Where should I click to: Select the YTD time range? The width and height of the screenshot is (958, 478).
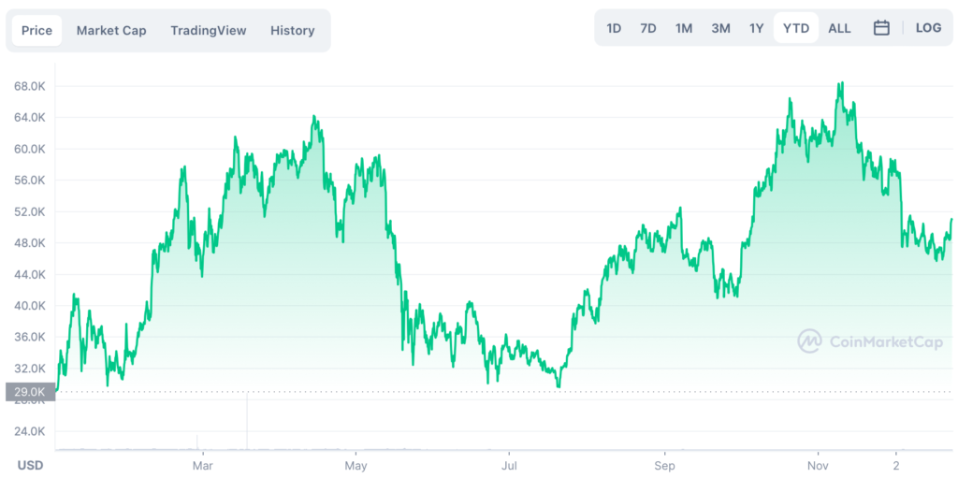tap(796, 28)
